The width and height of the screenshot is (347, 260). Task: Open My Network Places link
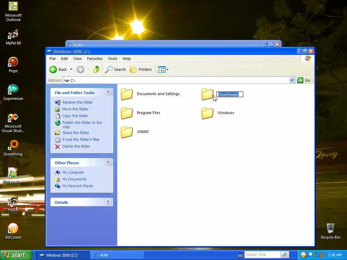pos(78,186)
